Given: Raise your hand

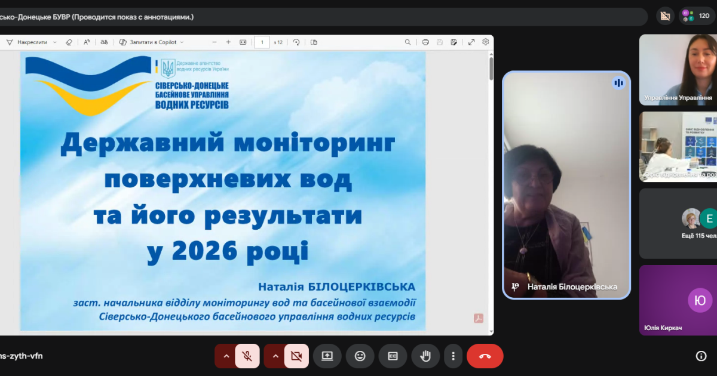Looking at the screenshot, I should point(425,356).
